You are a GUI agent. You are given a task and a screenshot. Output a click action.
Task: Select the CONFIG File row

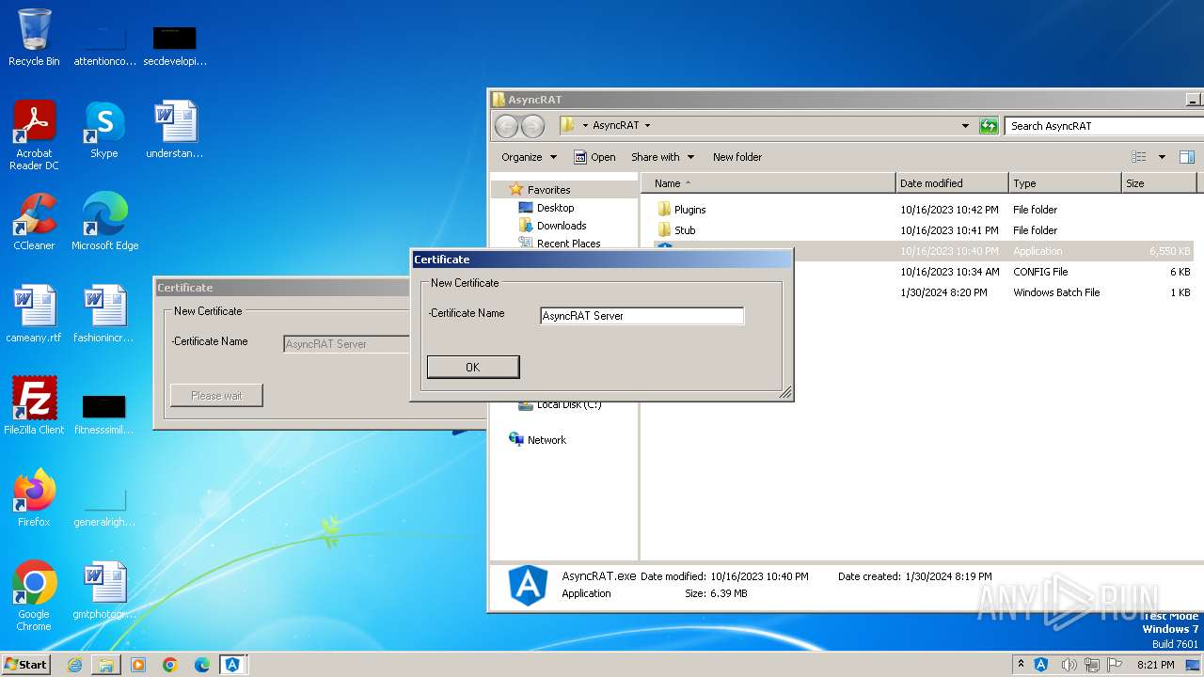pos(923,272)
